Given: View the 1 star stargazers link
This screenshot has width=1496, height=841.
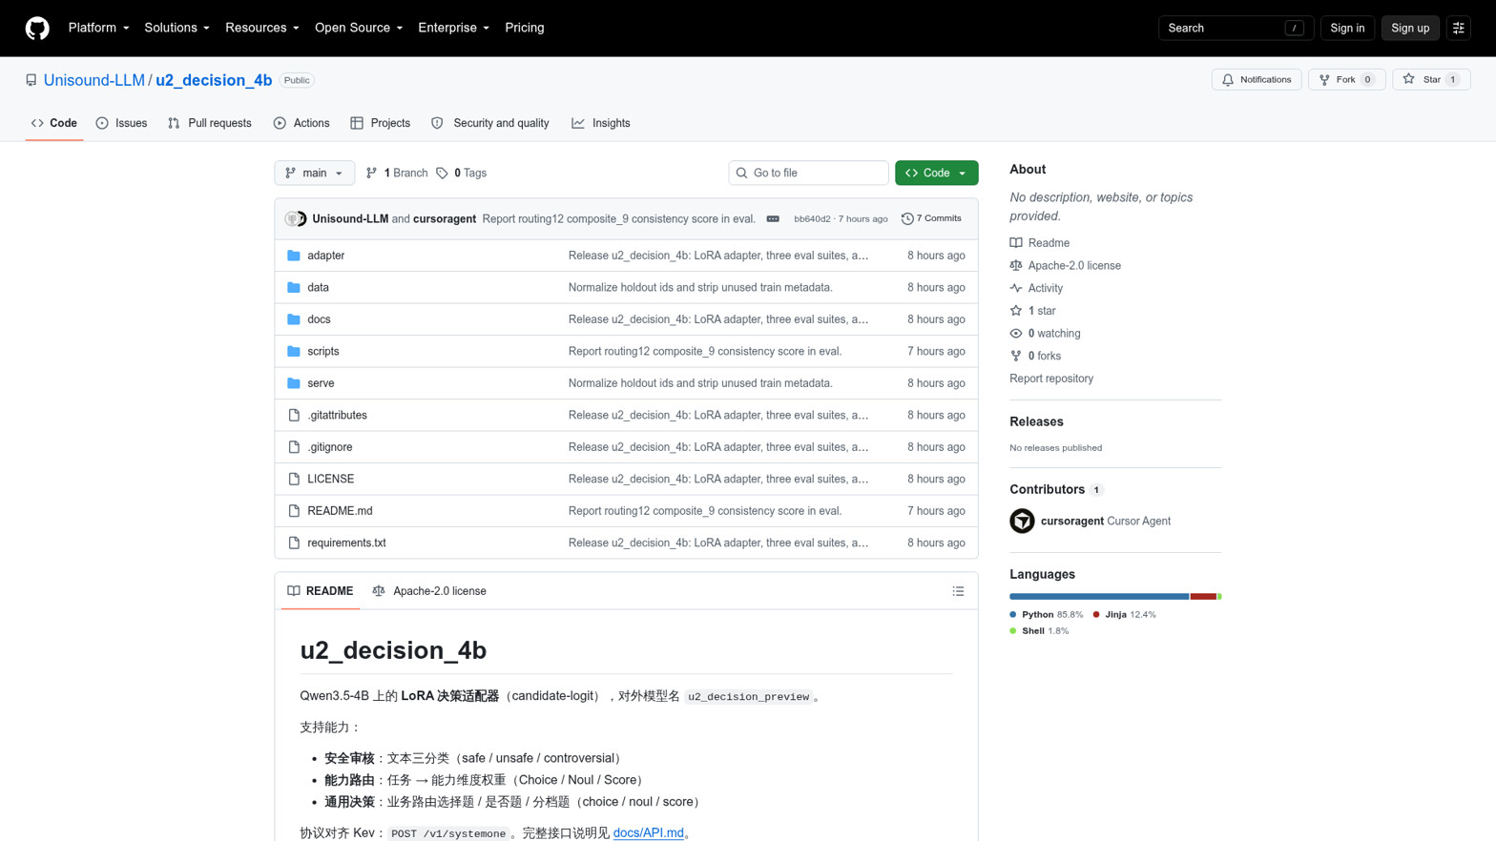Looking at the screenshot, I should (1032, 311).
